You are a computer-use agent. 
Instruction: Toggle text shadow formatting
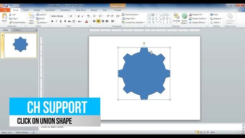click(65, 21)
